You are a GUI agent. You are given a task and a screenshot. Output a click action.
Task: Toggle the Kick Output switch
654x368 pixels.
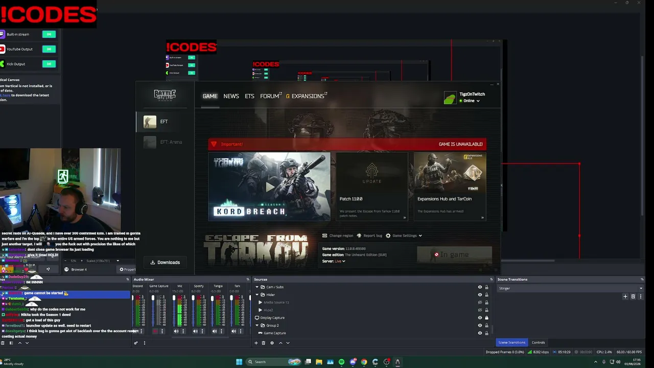click(x=49, y=64)
